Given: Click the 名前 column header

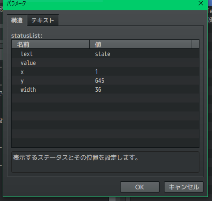Looking at the screenshot, I should [51, 44].
